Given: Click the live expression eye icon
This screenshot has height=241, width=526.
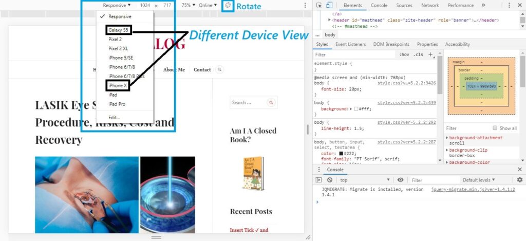Looking at the screenshot, I should [x=400, y=180].
